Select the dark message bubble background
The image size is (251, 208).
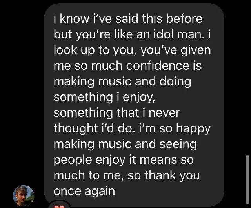click(134, 105)
